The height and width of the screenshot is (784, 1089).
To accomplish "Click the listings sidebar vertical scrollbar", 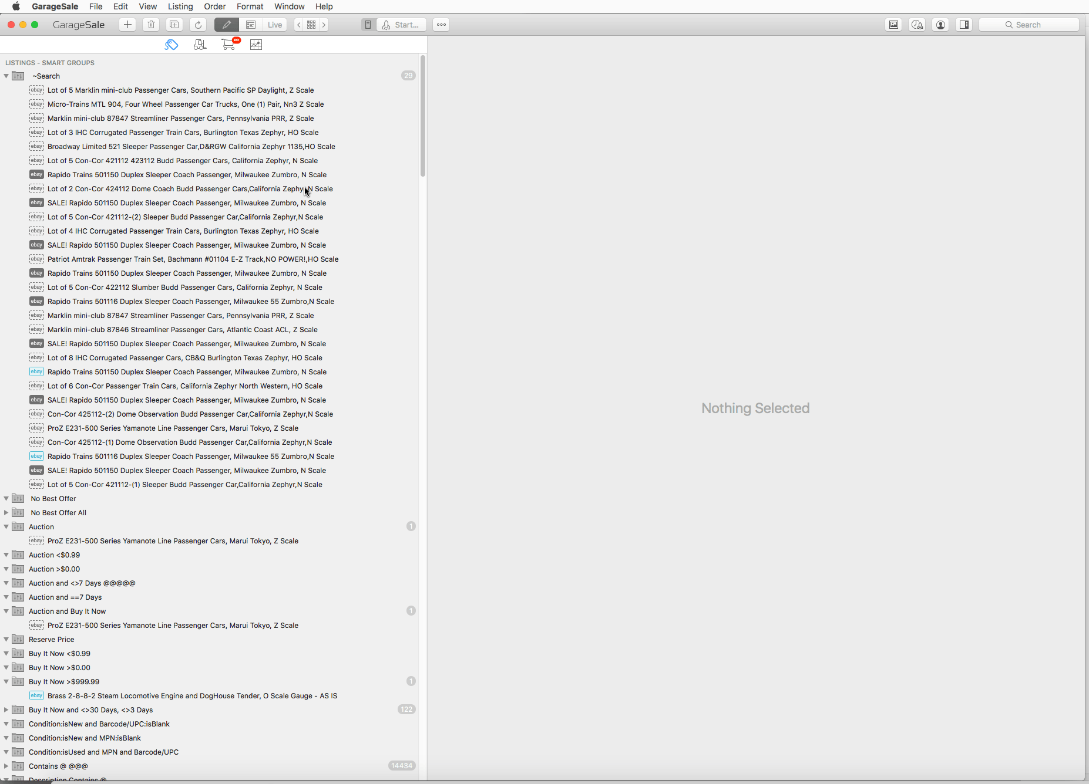I will [x=423, y=116].
